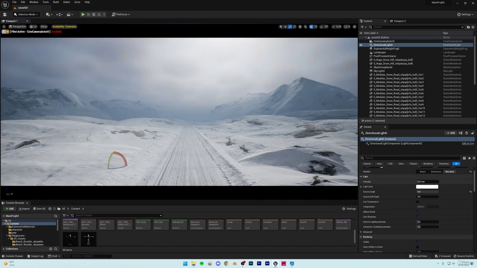Open Spotify from the Windows taskbar
The height and width of the screenshot is (268, 477).
point(202,264)
